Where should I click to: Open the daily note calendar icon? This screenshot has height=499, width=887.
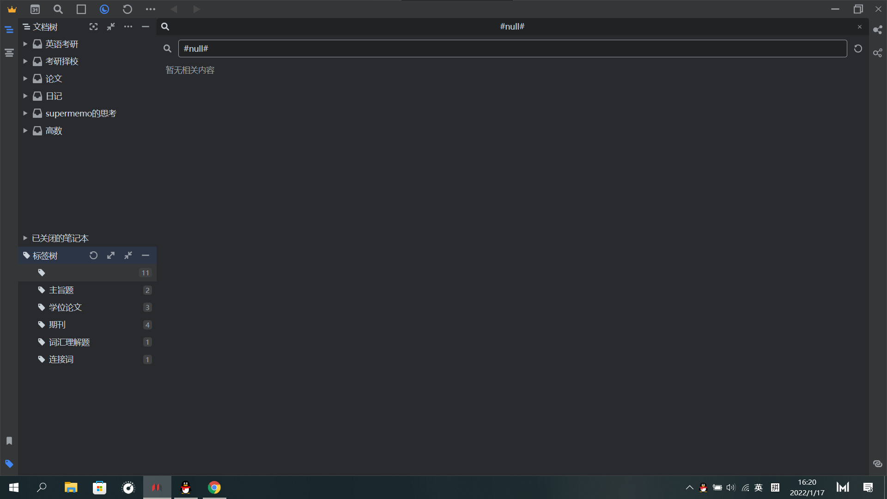tap(35, 9)
